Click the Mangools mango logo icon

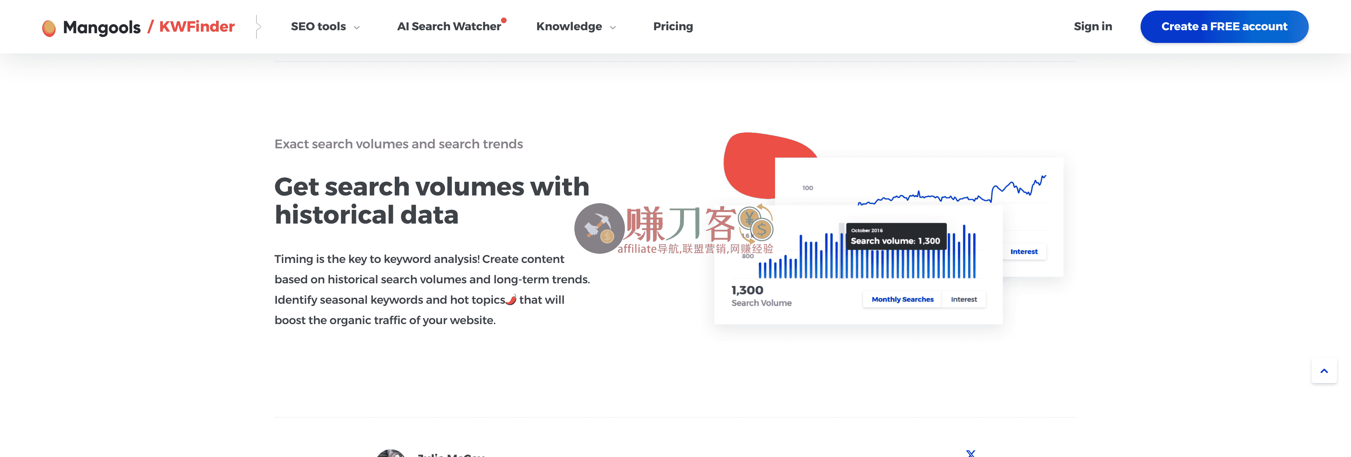pyautogui.click(x=50, y=26)
